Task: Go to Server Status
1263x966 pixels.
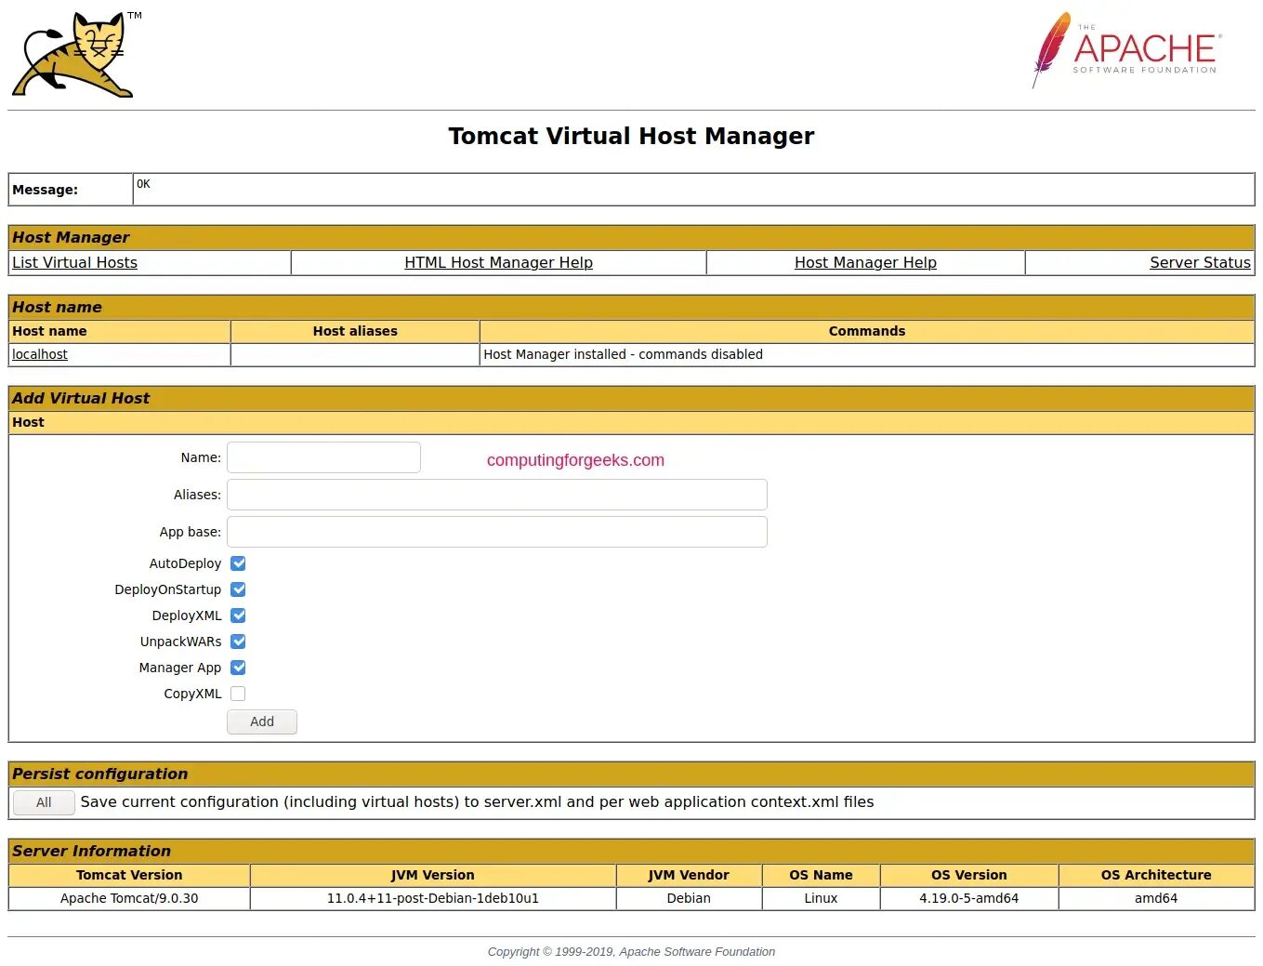Action: point(1200,263)
